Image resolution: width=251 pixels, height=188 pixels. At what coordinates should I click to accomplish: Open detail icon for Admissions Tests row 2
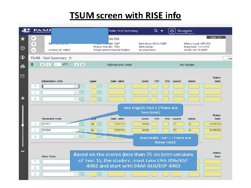click(x=82, y=93)
